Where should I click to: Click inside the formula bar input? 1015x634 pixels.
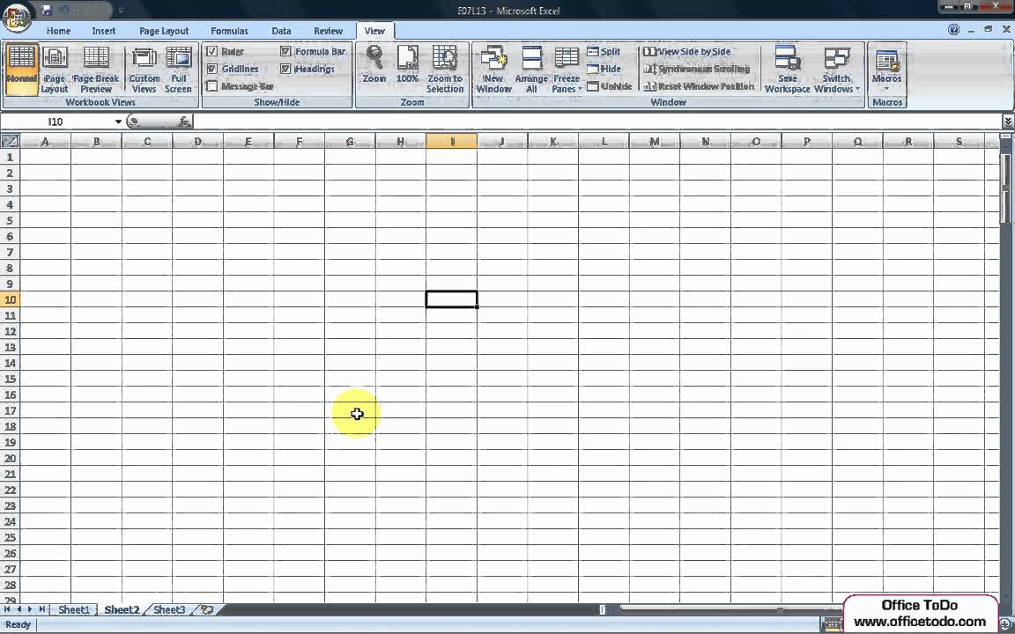coord(596,122)
